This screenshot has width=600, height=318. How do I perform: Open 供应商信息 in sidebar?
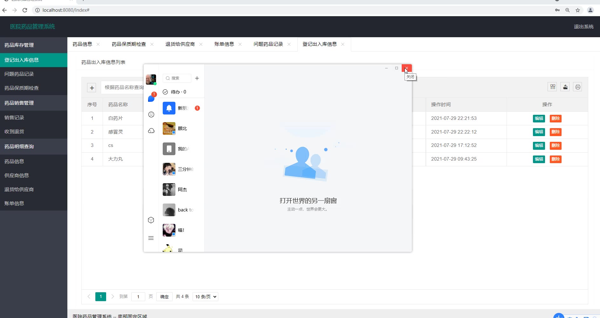point(34,176)
